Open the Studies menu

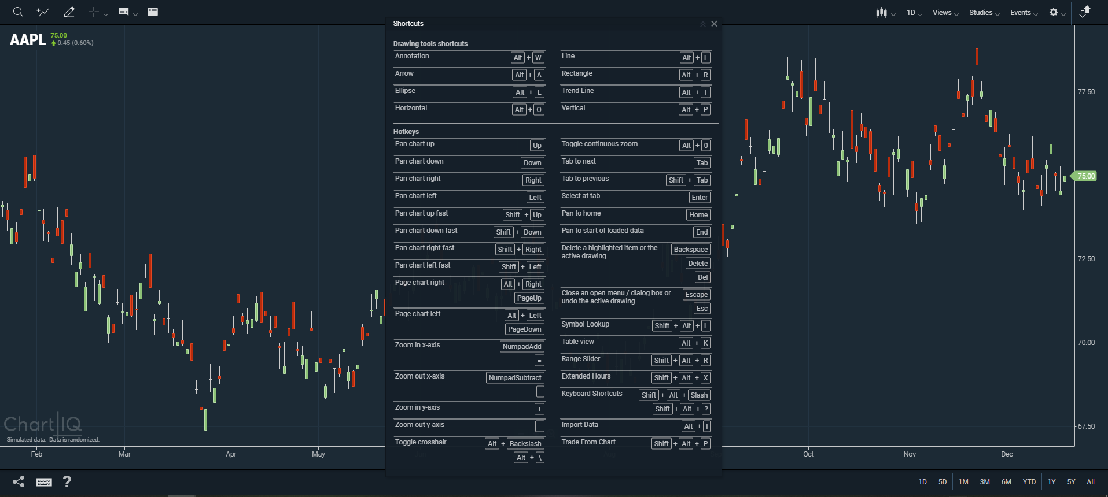coord(984,13)
